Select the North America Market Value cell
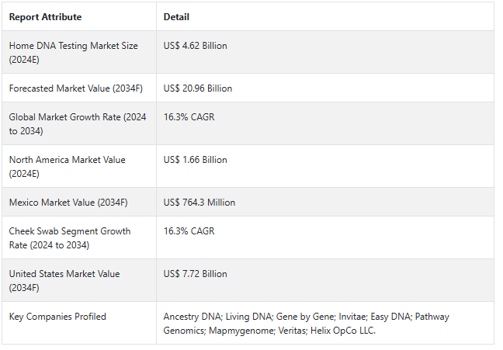The image size is (503, 350). coord(68,166)
